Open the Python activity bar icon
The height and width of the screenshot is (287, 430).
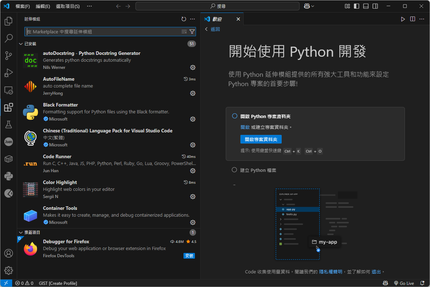(x=8, y=176)
